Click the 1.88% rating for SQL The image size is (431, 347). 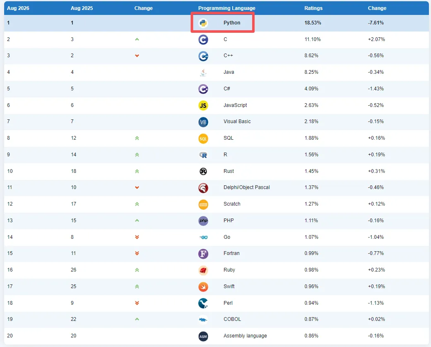point(311,138)
